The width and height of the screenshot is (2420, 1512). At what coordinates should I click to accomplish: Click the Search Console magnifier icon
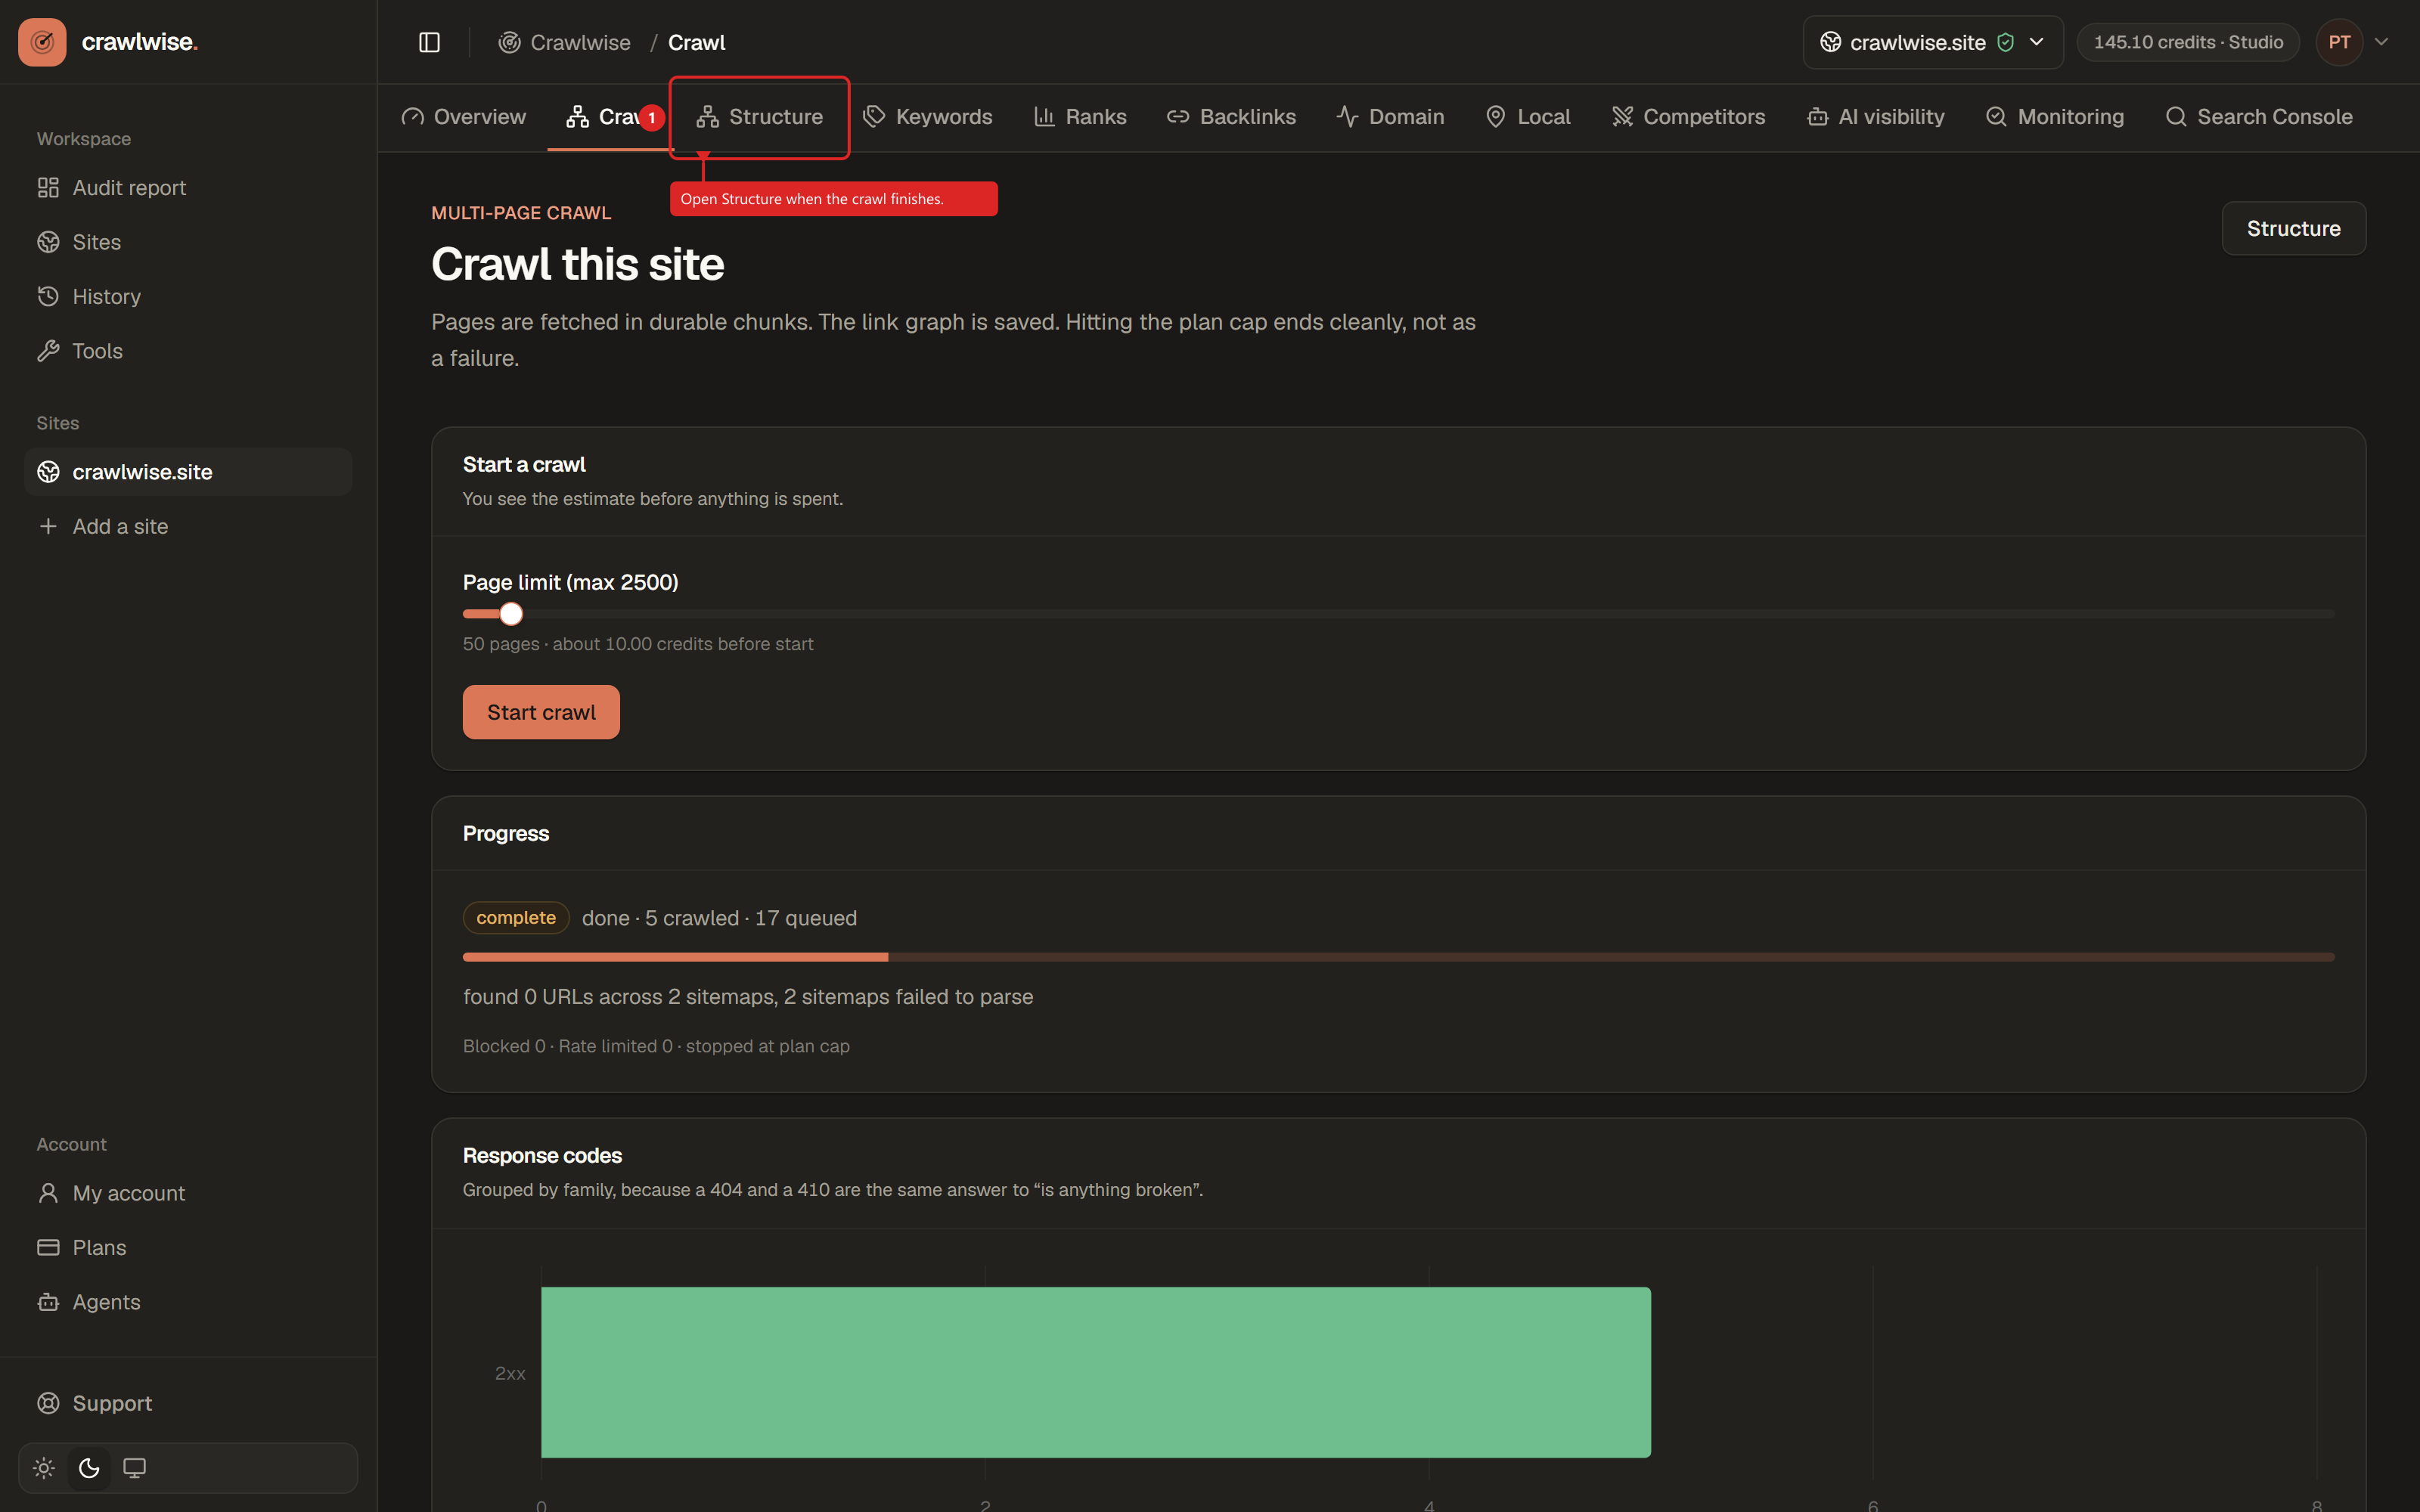pos(2176,117)
